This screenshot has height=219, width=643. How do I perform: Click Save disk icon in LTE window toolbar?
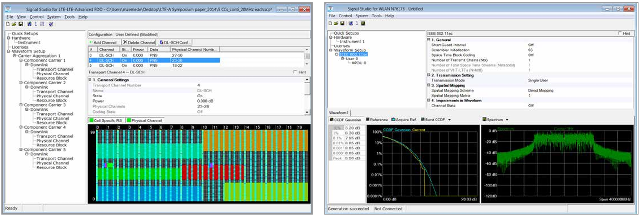20,24
